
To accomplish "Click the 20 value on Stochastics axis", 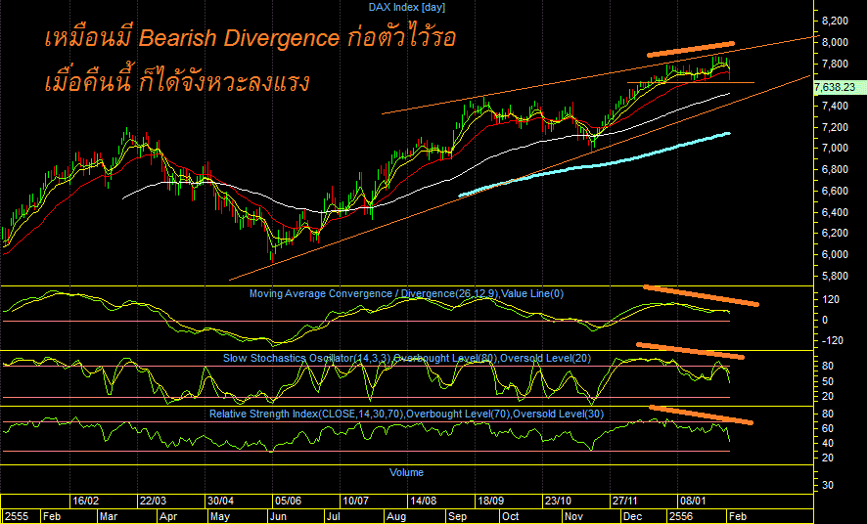I will coord(828,397).
